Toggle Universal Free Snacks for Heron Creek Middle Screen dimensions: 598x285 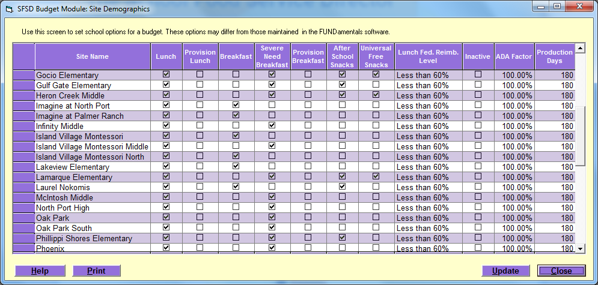tap(376, 95)
